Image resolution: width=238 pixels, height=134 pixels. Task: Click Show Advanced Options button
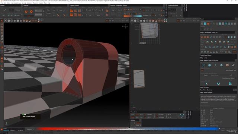(x=228, y=78)
